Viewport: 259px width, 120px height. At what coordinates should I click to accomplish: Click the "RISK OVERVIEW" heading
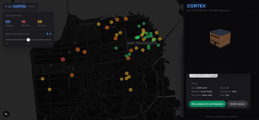click(13, 16)
